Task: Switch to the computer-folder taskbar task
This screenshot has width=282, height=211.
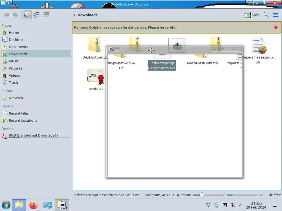Action: pyautogui.click(x=62, y=205)
